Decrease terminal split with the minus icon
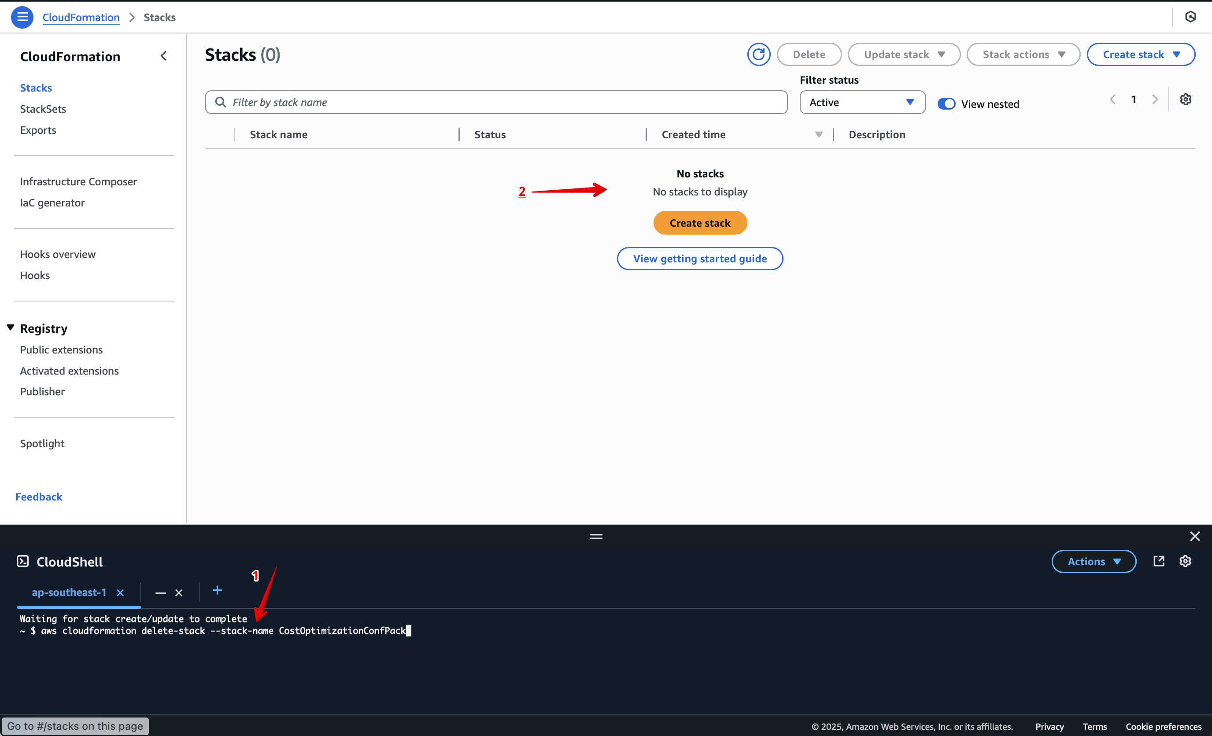 [160, 592]
